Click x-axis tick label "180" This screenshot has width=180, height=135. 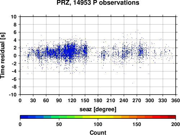(x=98, y=100)
